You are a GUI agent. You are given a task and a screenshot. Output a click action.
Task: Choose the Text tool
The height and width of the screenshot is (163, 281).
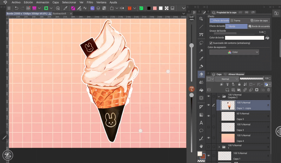click(201, 123)
